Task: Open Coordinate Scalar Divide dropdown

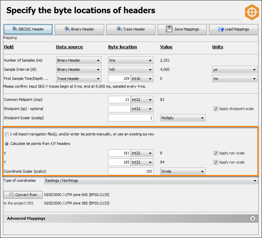Action: [x=183, y=171]
